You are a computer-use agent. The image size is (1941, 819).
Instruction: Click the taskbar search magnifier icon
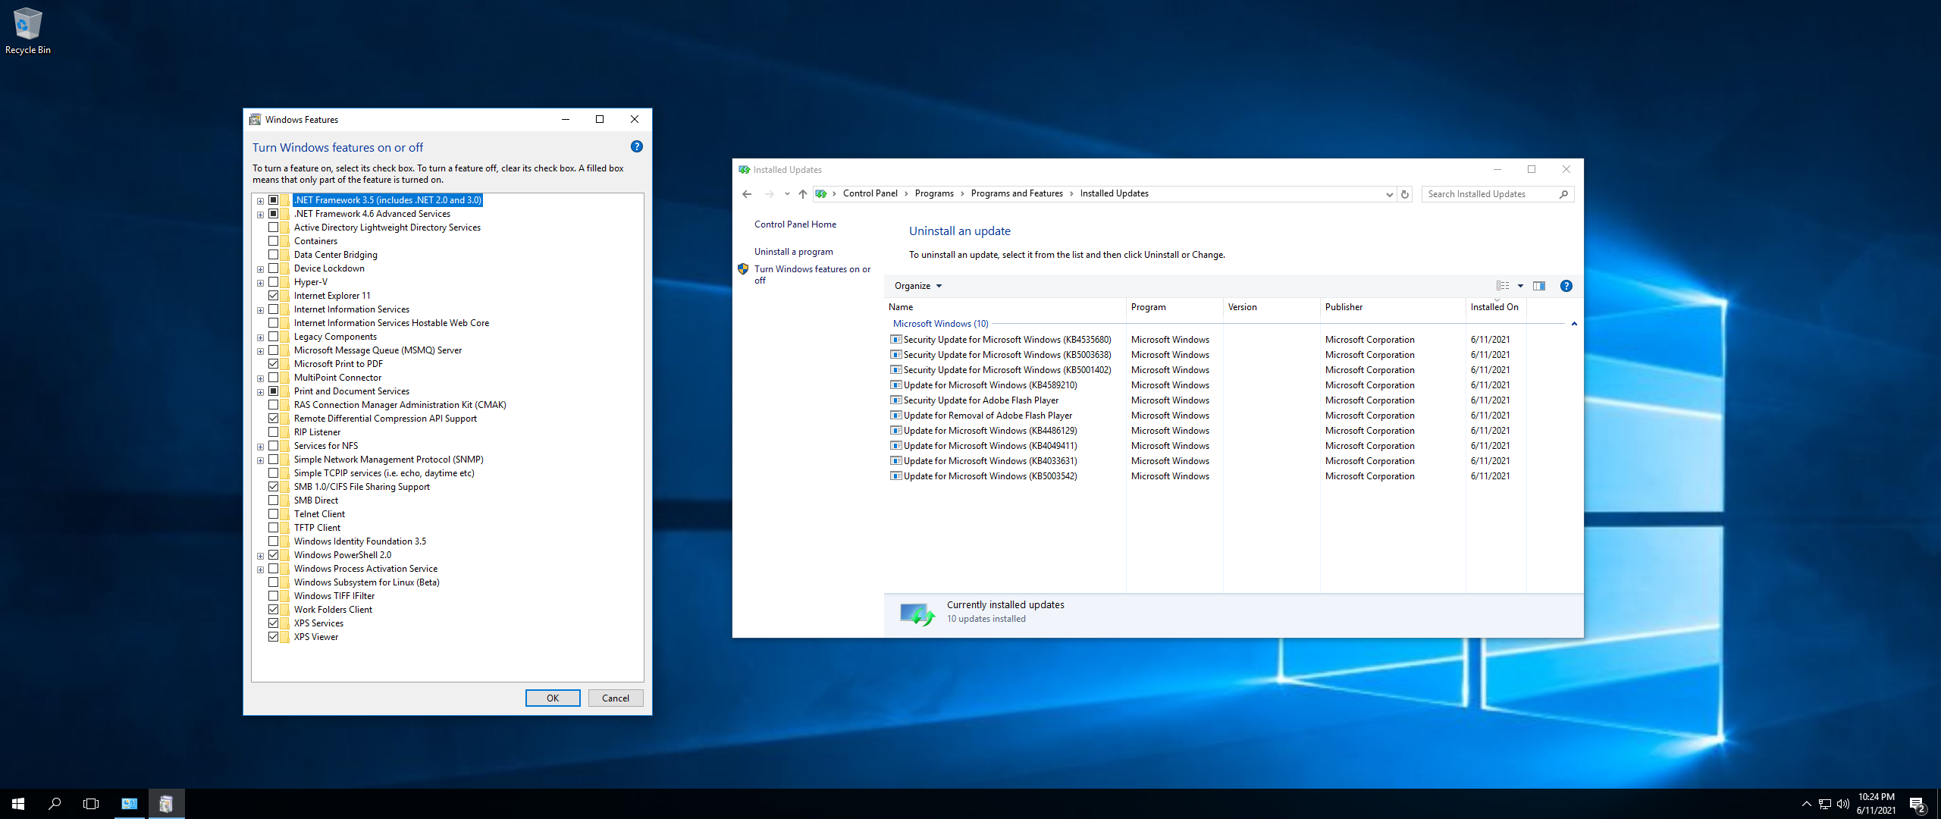(55, 804)
